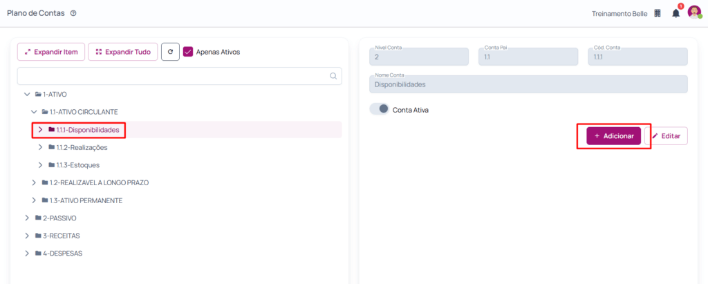Uncheck the Apenas Ativos checkbox
Viewport: 708px width, 284px height.
[x=188, y=52]
